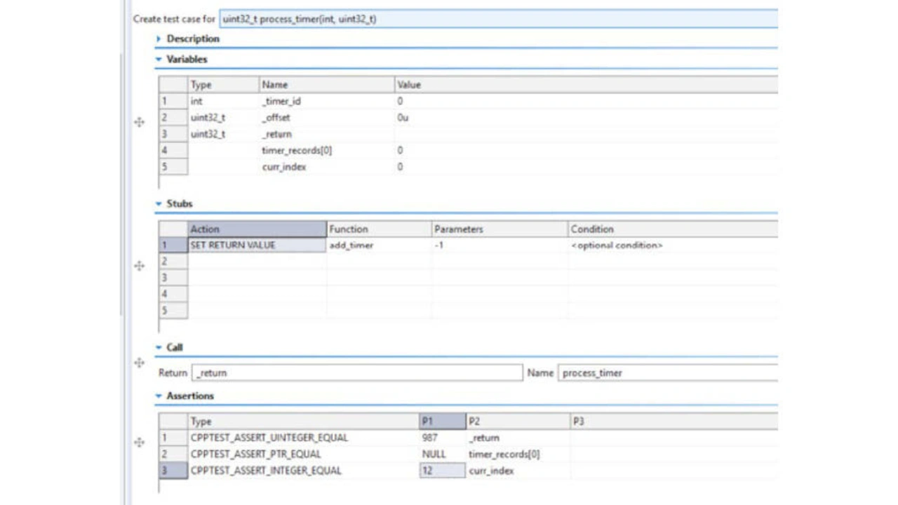Click the Name field containing process_timer
This screenshot has width=898, height=505.
[x=666, y=373]
